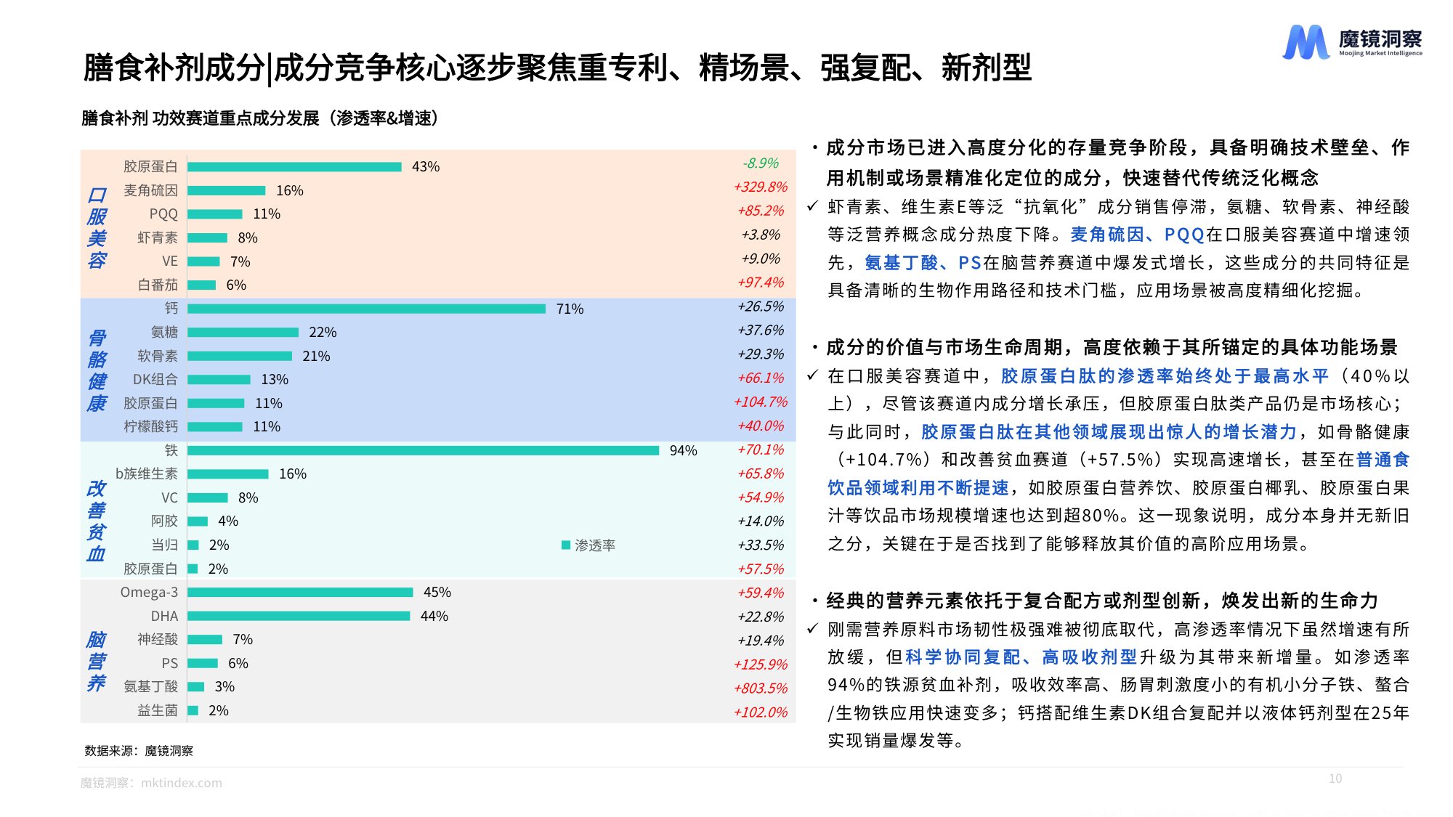Open the mktindex.com footer link
The image size is (1453, 817).
click(182, 783)
